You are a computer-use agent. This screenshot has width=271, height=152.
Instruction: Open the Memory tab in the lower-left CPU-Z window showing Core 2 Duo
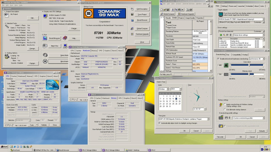point(29,76)
